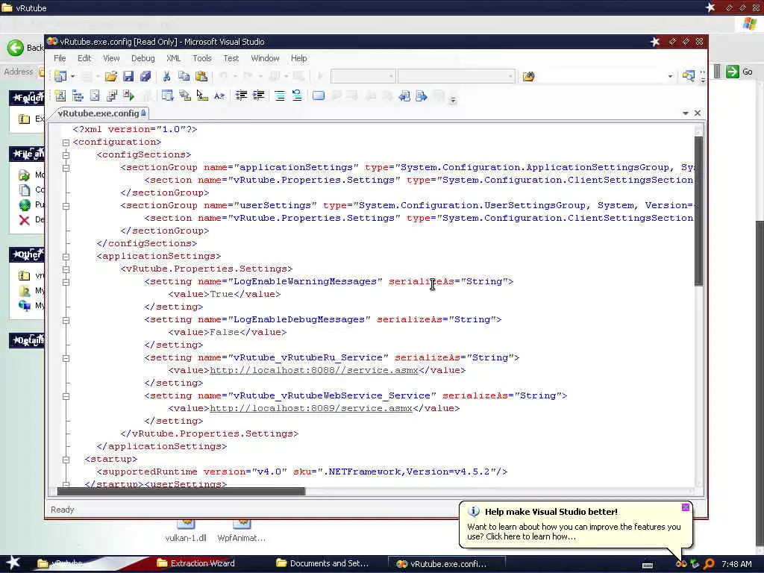
Task: Open the Edit menu
Action: pyautogui.click(x=84, y=58)
